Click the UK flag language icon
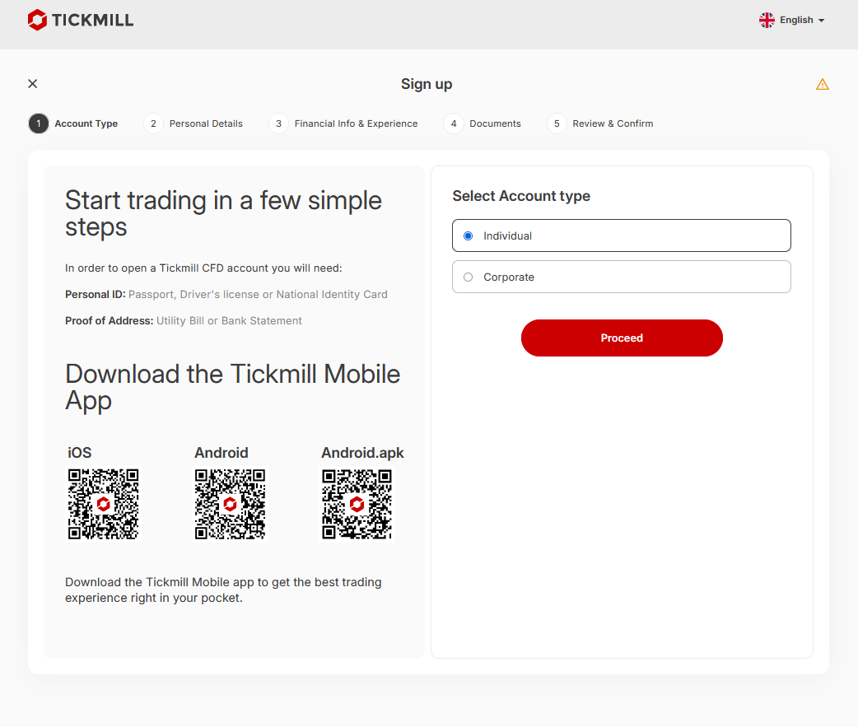The height and width of the screenshot is (727, 858). click(x=767, y=21)
